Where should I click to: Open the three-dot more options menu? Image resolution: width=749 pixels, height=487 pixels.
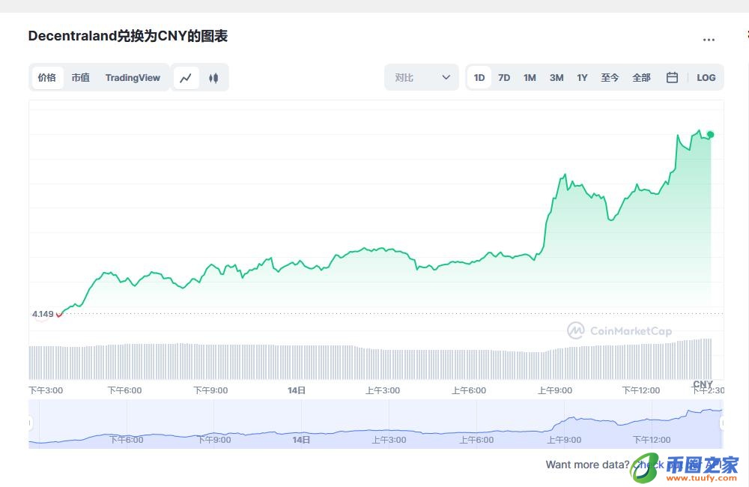[709, 40]
